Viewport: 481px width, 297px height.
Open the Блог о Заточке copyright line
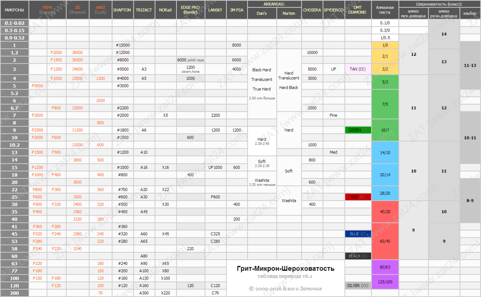[285, 289]
